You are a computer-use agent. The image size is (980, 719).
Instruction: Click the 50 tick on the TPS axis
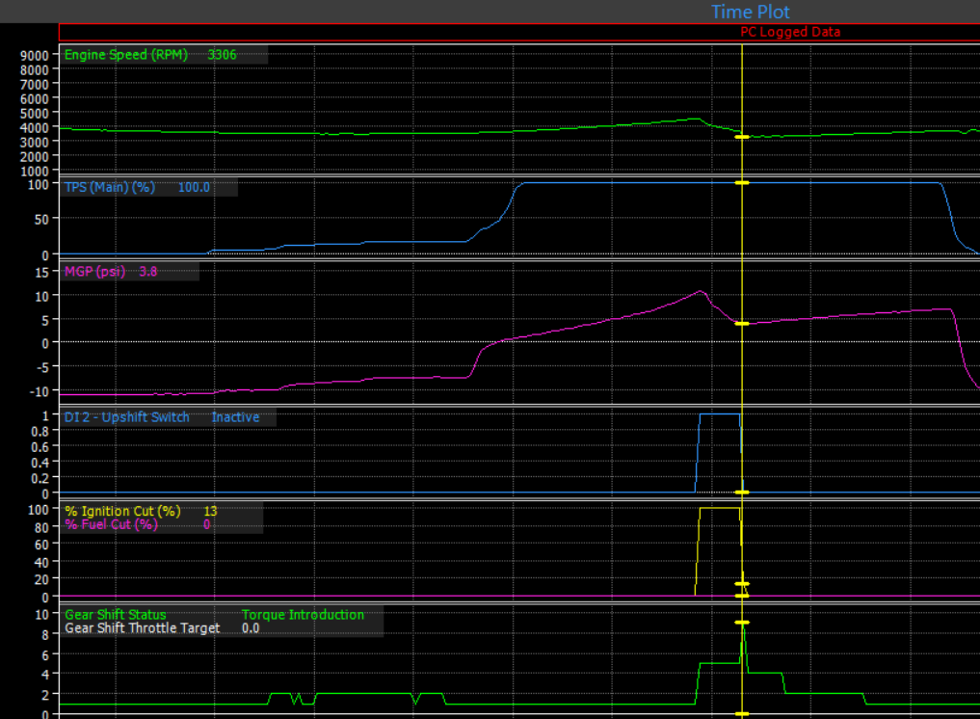point(41,220)
